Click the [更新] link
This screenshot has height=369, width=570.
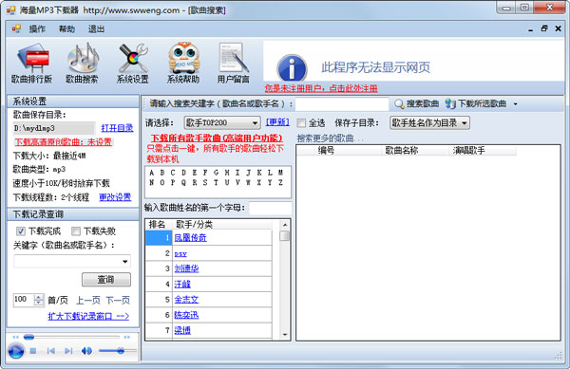[x=277, y=122]
